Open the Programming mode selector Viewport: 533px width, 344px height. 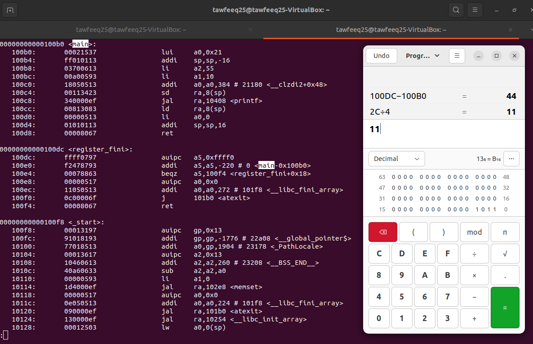(422, 55)
